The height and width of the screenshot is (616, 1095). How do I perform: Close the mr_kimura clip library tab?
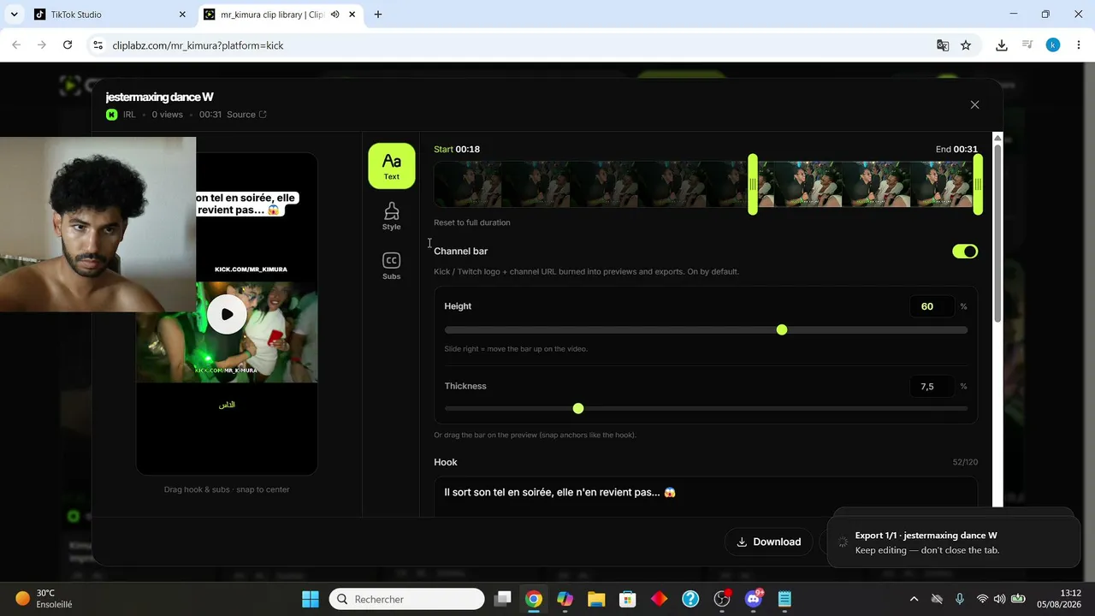352,15
